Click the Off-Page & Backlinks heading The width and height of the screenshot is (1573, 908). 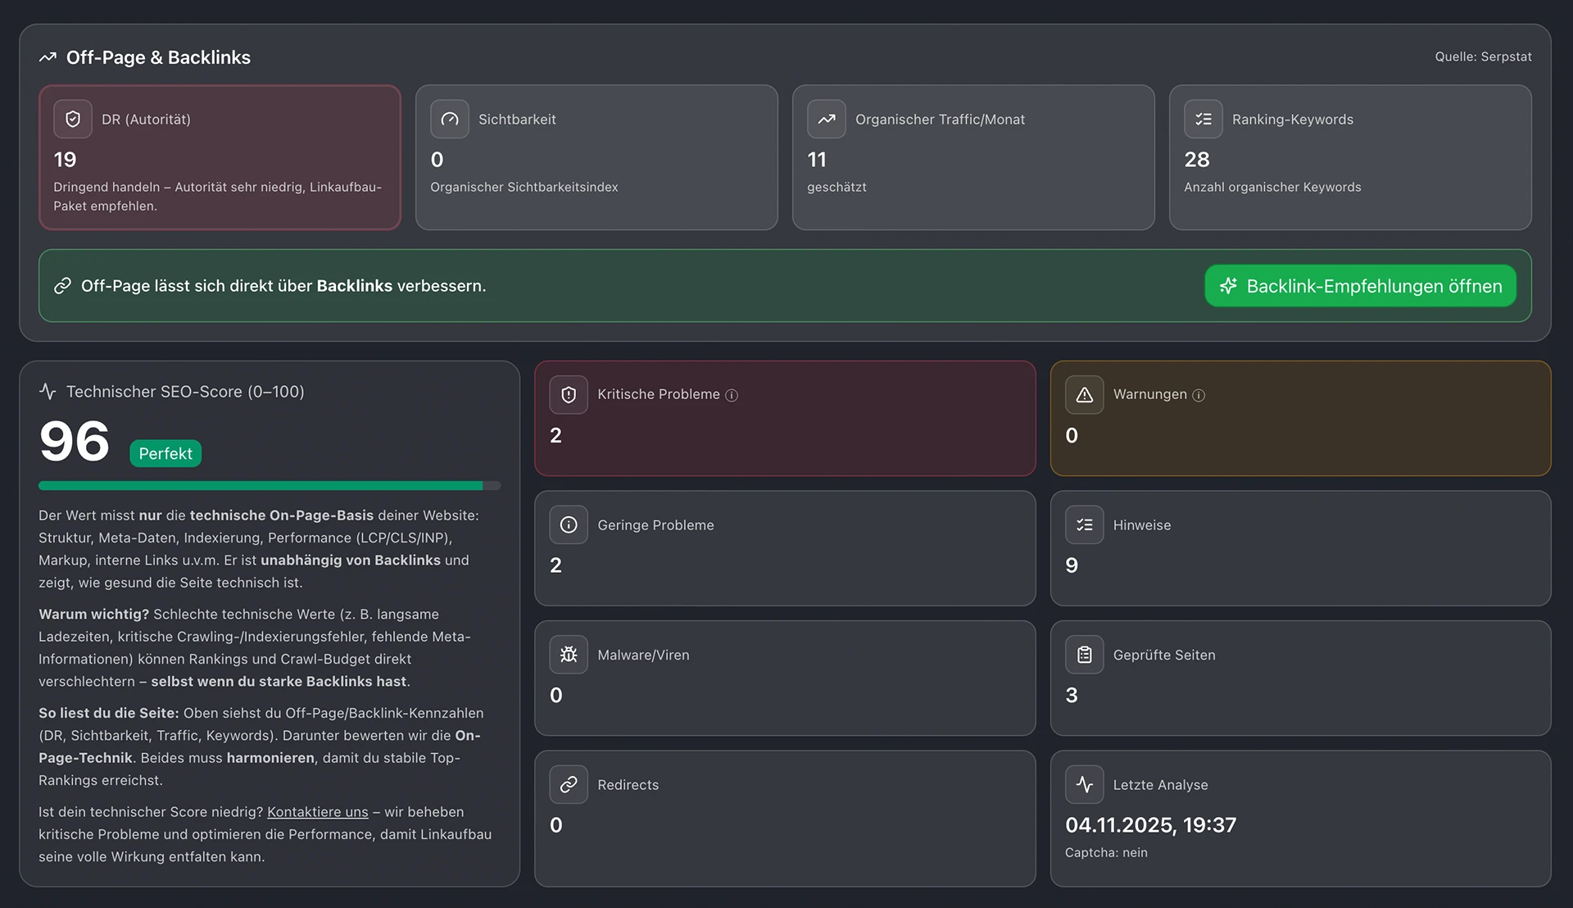click(x=158, y=57)
